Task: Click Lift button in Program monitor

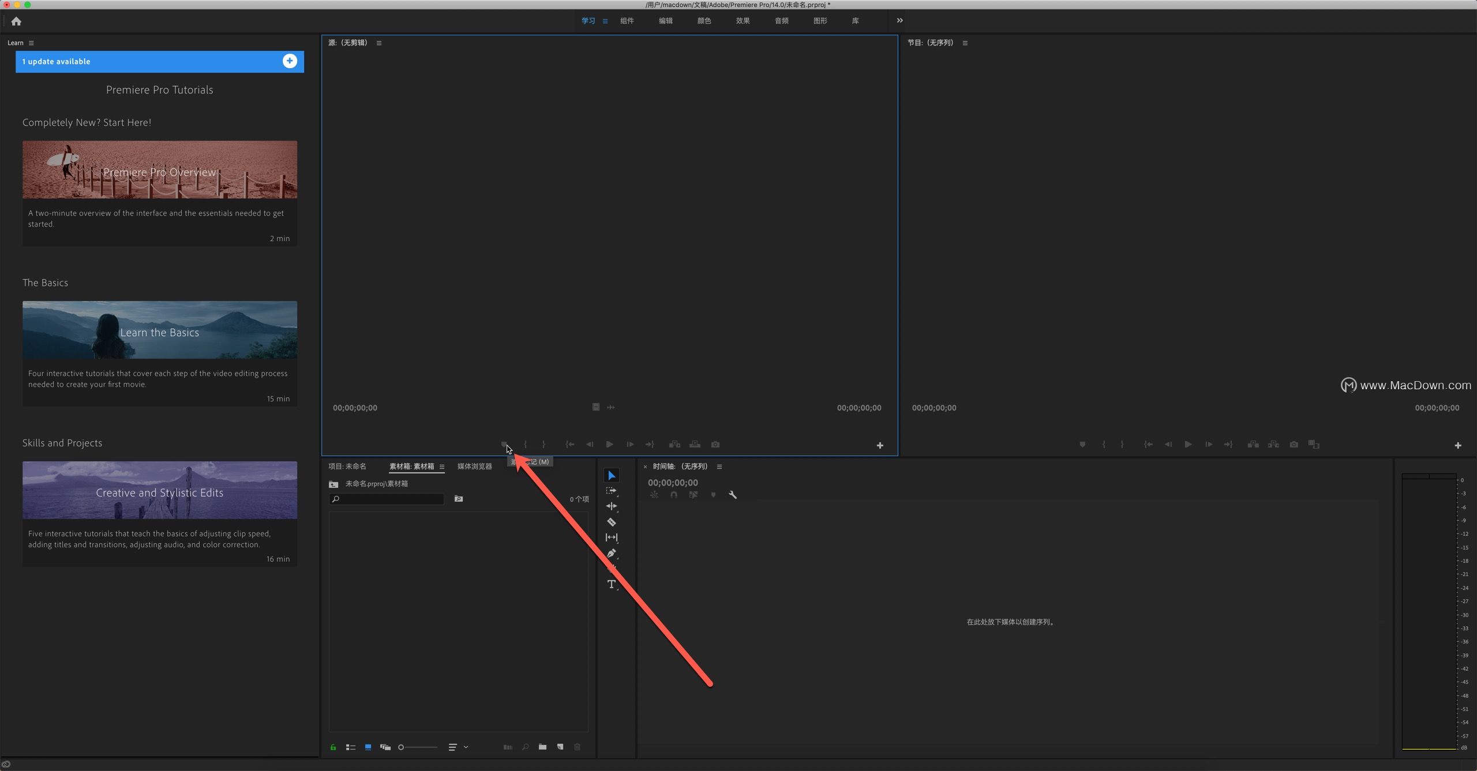Action: [1253, 444]
